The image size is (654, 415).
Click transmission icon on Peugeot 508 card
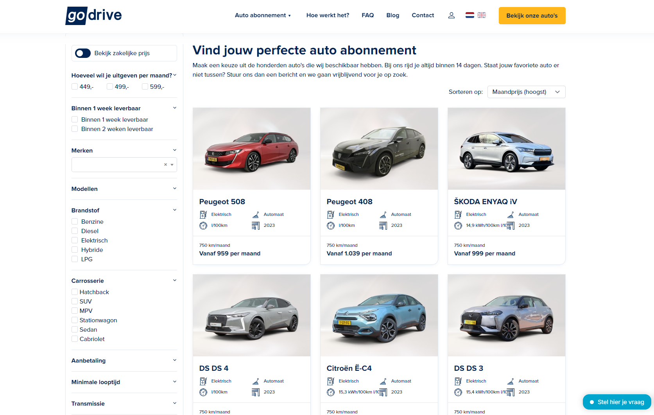point(256,214)
